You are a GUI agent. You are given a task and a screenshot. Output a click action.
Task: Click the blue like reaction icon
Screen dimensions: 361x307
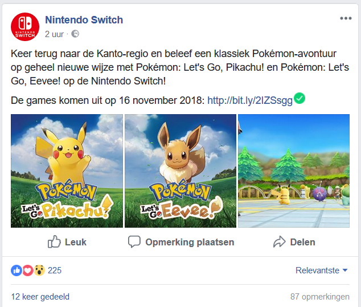click(x=17, y=270)
